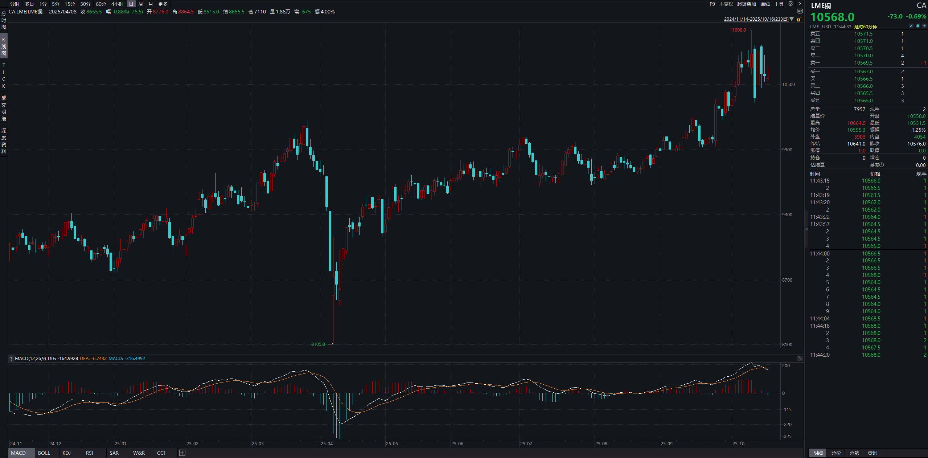928x458 pixels.
Task: Open chart settings gear icon
Action: coord(791,4)
